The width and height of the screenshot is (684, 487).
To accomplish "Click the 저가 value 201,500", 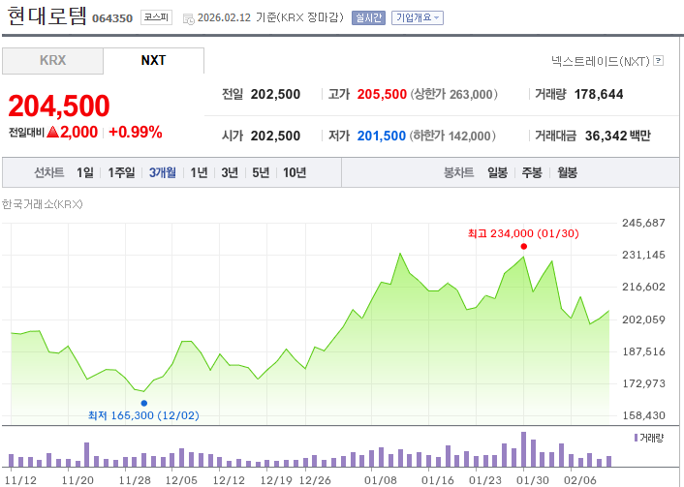I will [382, 136].
